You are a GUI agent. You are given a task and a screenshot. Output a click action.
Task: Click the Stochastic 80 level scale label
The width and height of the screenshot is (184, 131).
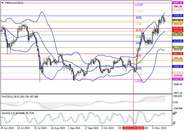pyautogui.click(x=174, y=114)
